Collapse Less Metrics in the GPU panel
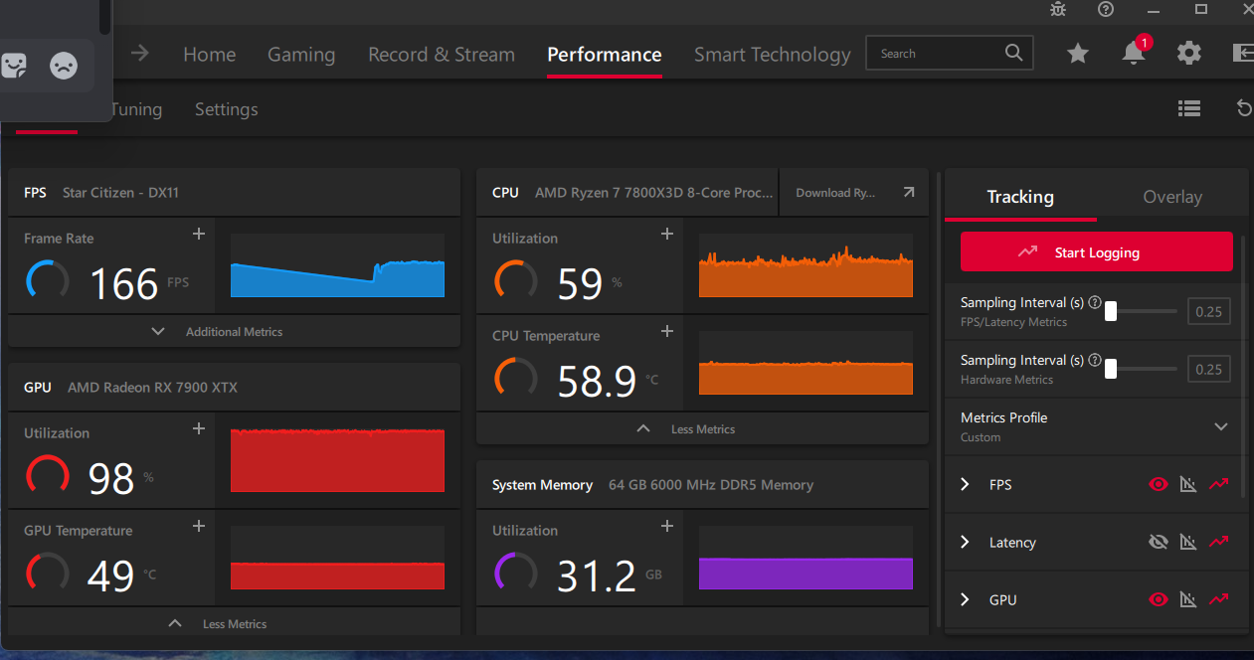The width and height of the screenshot is (1254, 660). (x=234, y=624)
